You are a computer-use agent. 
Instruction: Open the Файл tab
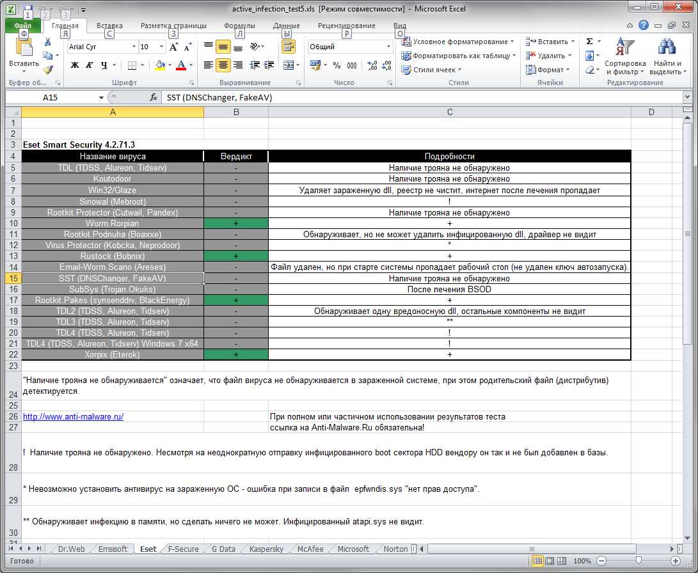23,26
